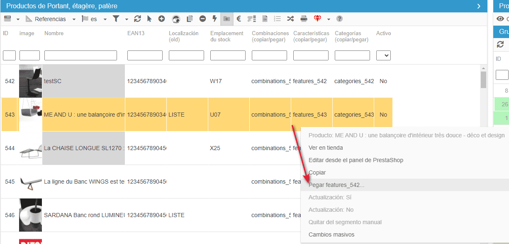Click the help question mark icon
This screenshot has height=244, width=509.
(x=339, y=19)
